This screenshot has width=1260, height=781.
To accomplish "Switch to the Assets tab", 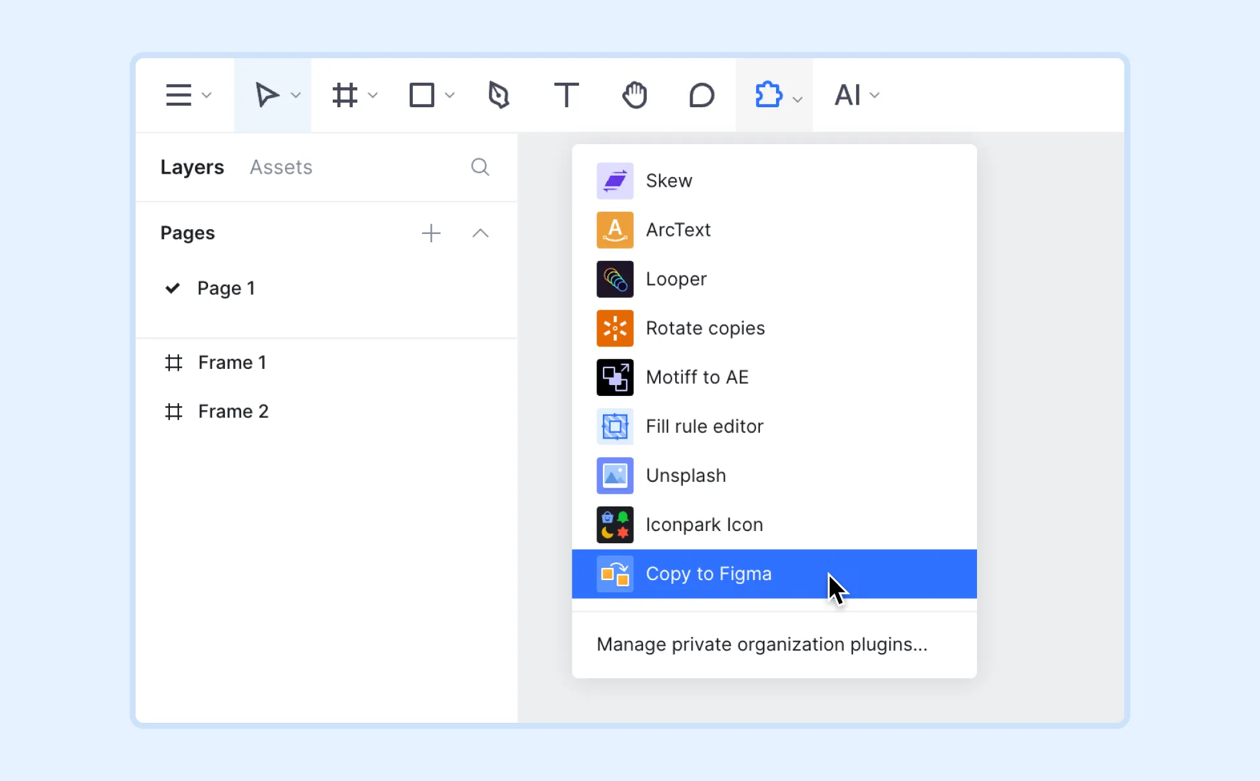I will pyautogui.click(x=281, y=167).
